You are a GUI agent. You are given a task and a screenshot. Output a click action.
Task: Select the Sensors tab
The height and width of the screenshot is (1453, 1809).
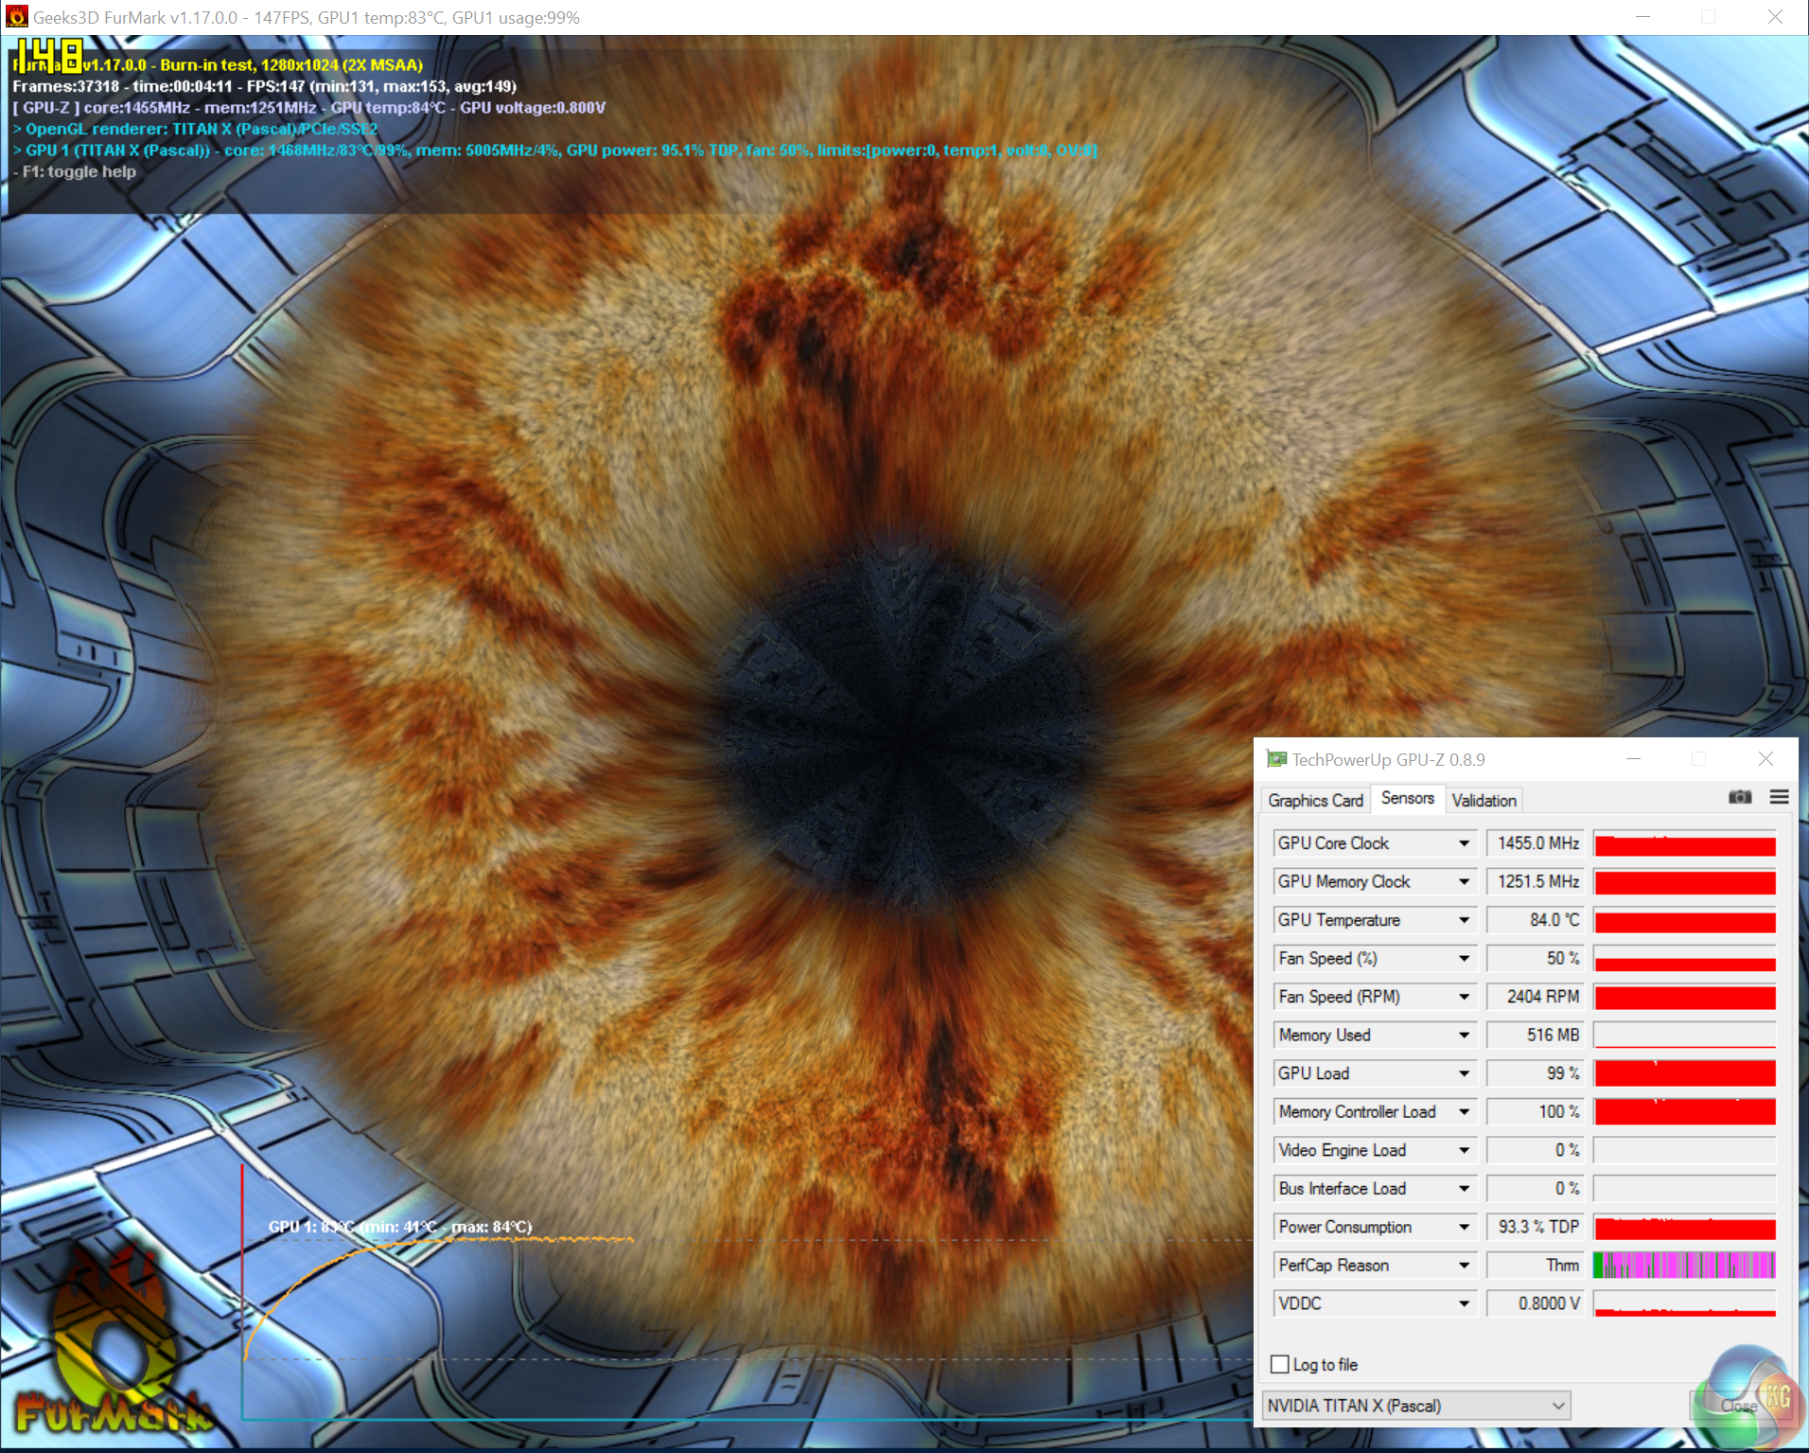coord(1407,799)
